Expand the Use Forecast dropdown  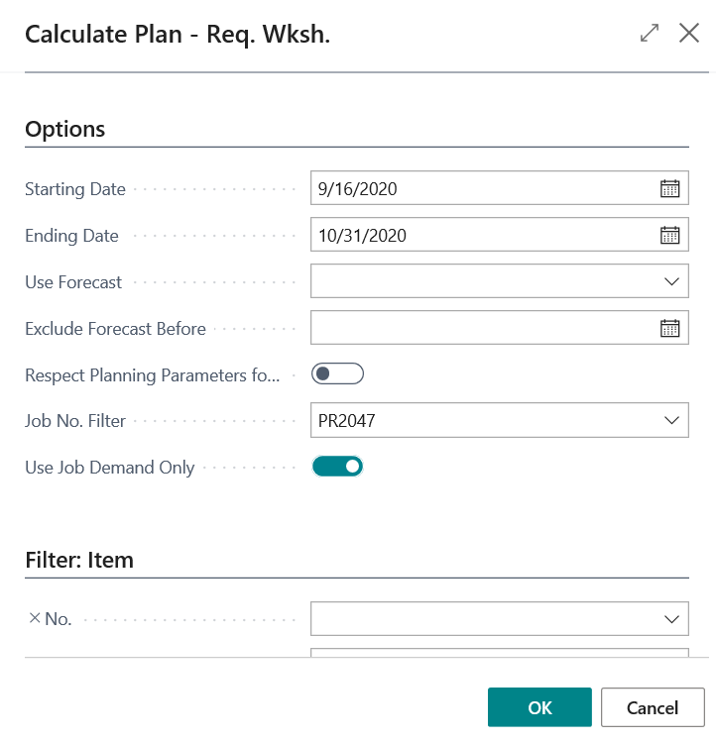coord(670,281)
